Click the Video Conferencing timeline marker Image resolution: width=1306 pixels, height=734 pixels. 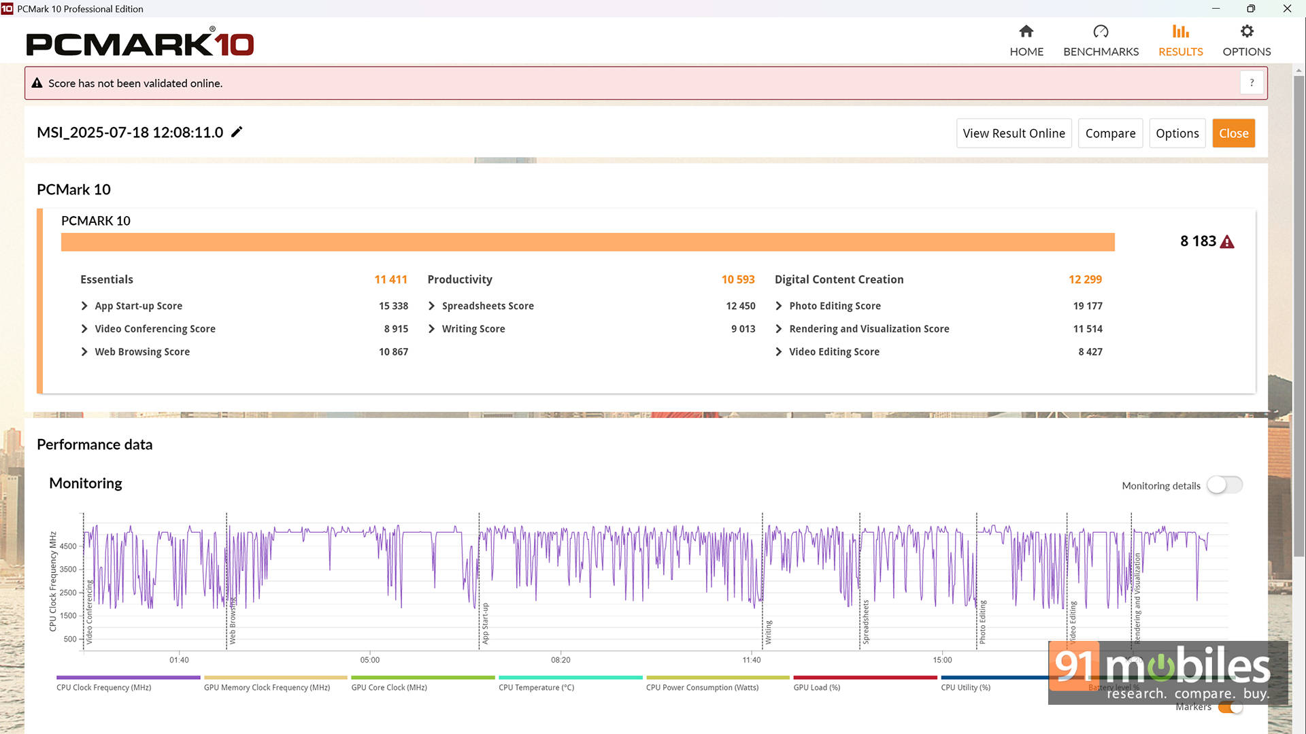(x=89, y=612)
